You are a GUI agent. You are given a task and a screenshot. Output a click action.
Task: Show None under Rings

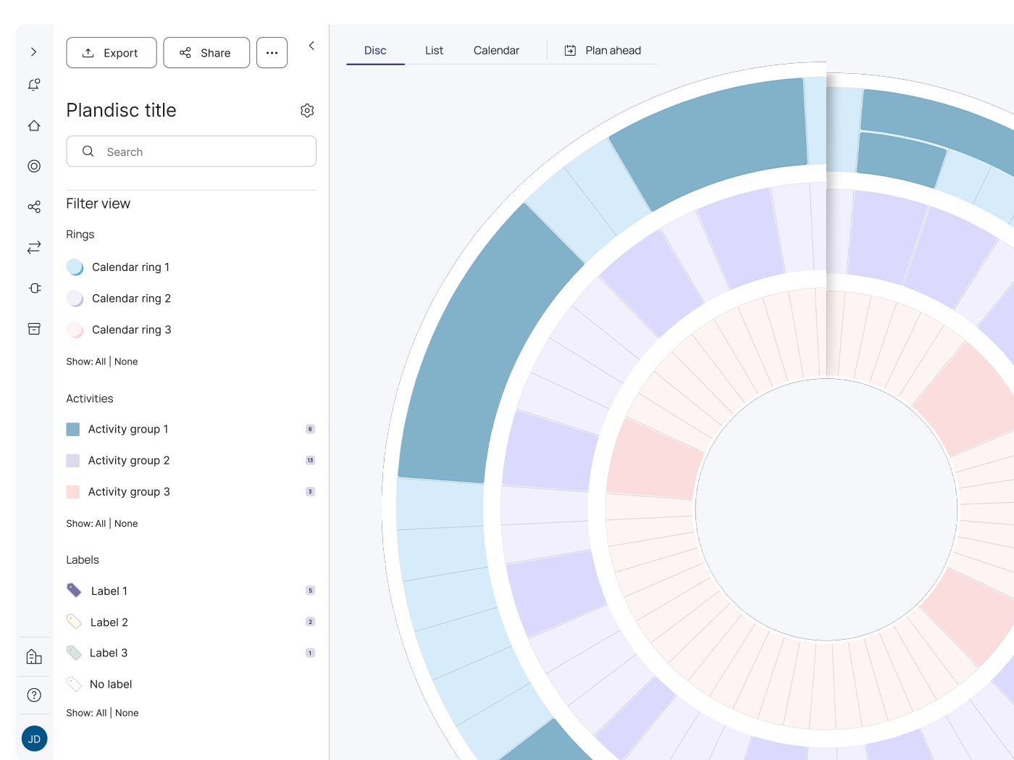click(126, 362)
